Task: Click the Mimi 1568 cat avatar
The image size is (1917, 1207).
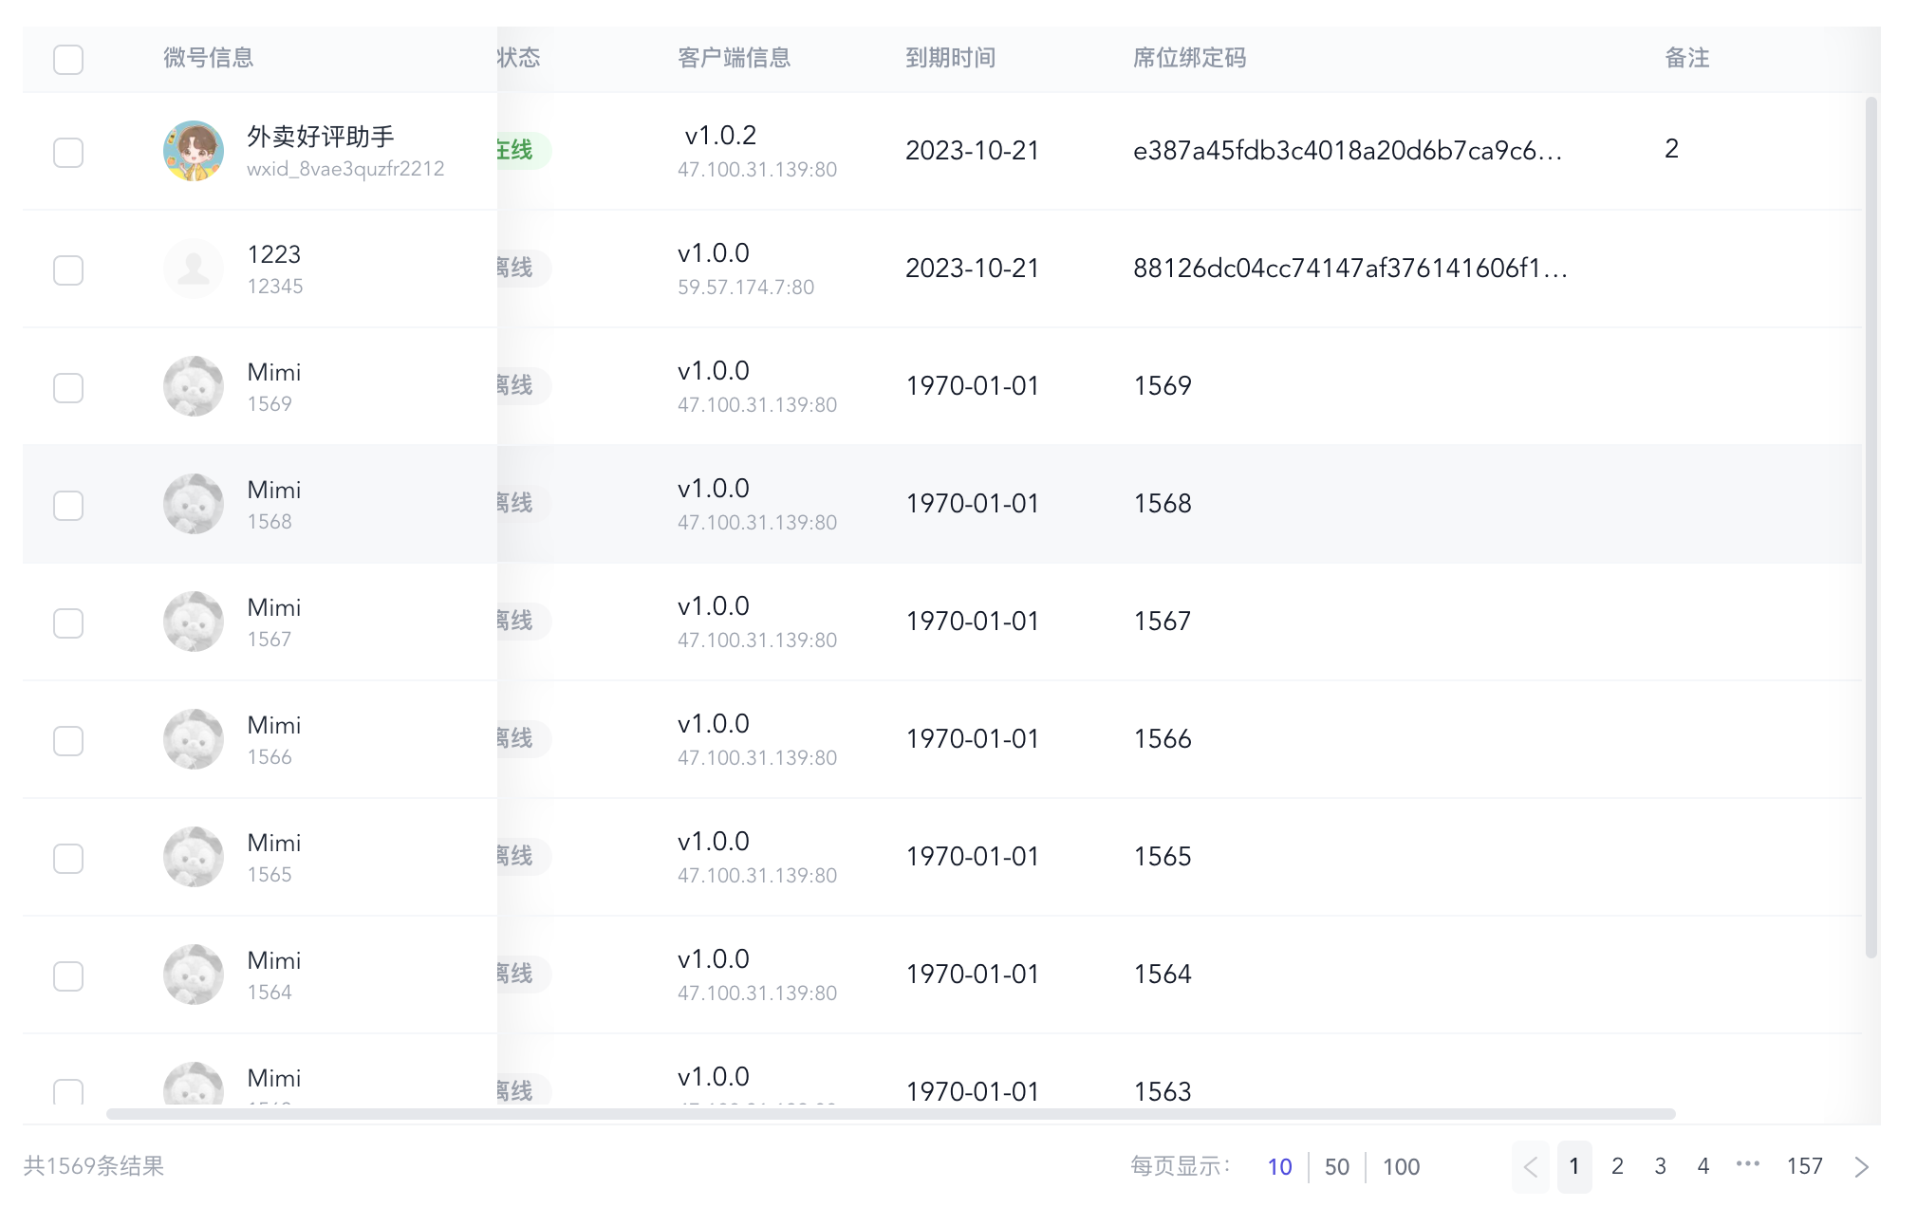Action: (193, 504)
